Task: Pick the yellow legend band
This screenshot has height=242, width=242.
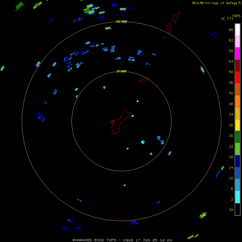Action: pyautogui.click(x=237, y=125)
